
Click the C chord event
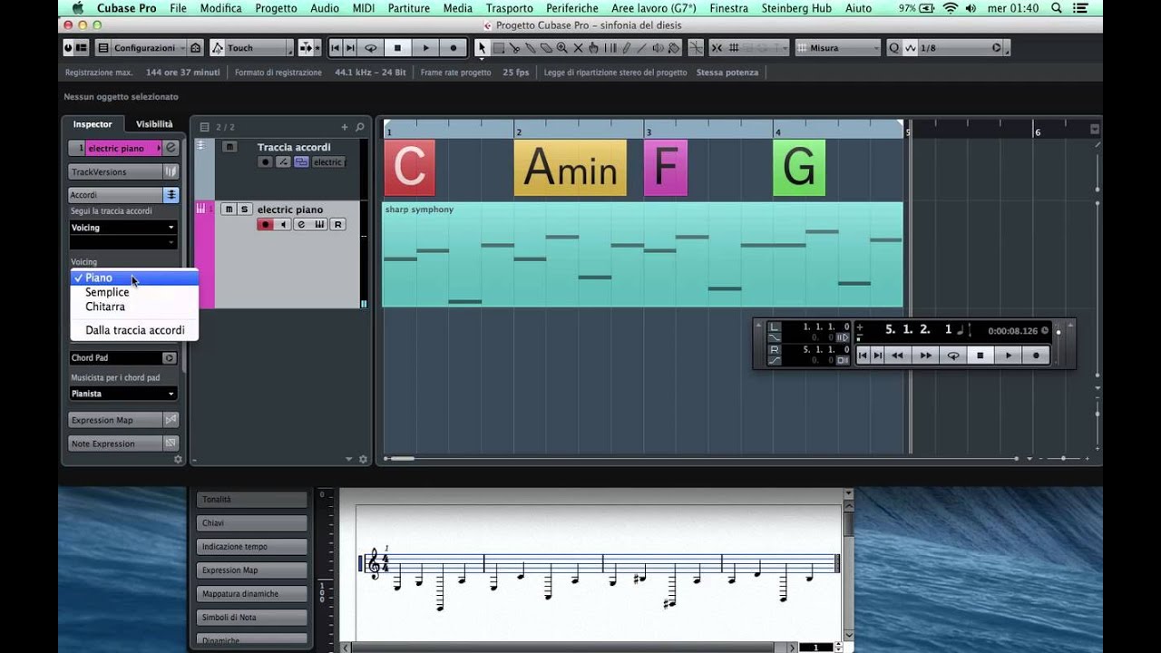coord(409,168)
